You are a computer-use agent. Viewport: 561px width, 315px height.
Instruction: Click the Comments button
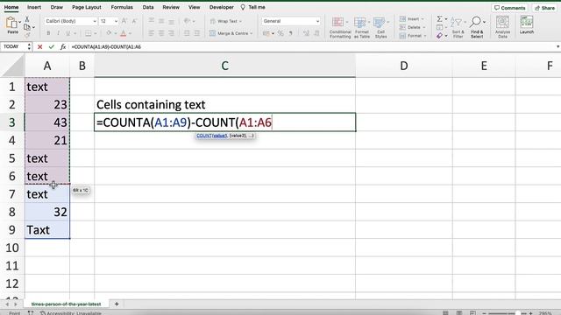[510, 8]
